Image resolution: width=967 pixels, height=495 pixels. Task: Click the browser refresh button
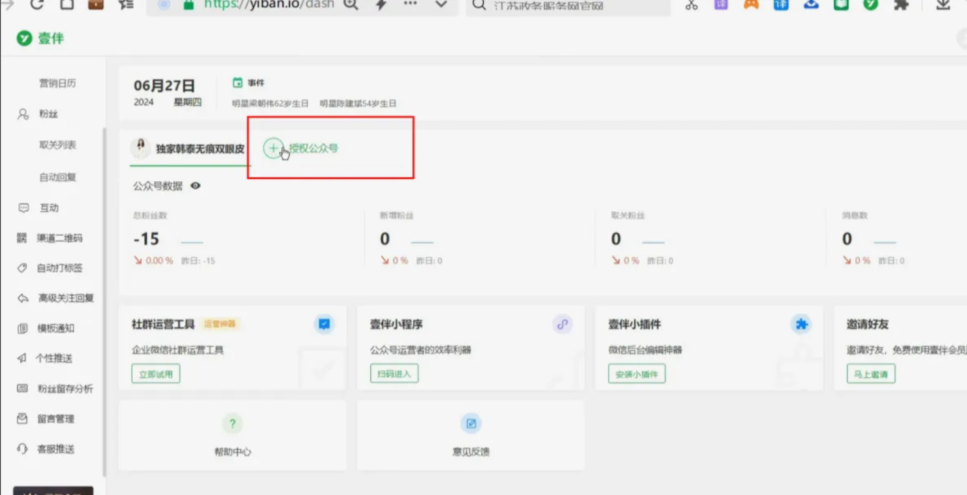(36, 4)
